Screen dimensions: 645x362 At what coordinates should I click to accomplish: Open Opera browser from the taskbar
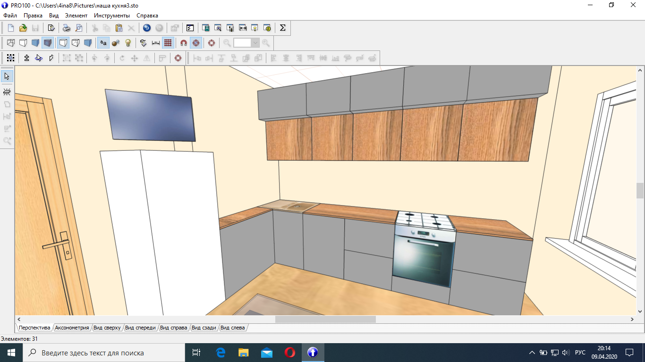290,353
